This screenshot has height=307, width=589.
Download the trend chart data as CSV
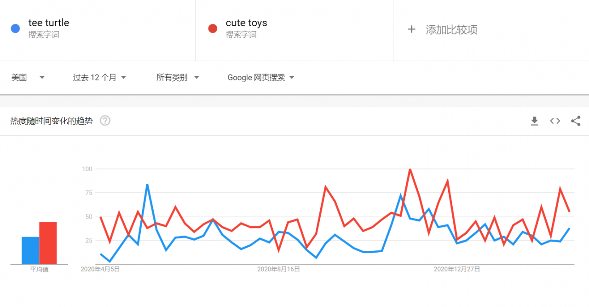(x=534, y=121)
